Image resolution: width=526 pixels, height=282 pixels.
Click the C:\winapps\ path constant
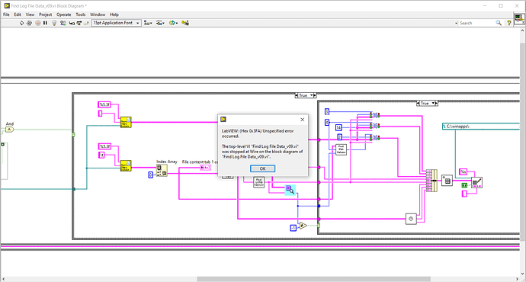click(x=481, y=126)
